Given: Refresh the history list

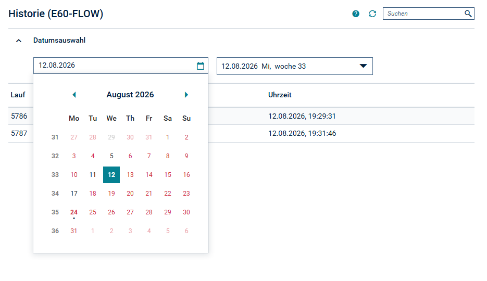Looking at the screenshot, I should tap(372, 14).
